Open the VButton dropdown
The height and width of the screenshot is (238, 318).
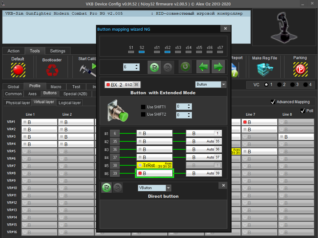click(x=155, y=188)
